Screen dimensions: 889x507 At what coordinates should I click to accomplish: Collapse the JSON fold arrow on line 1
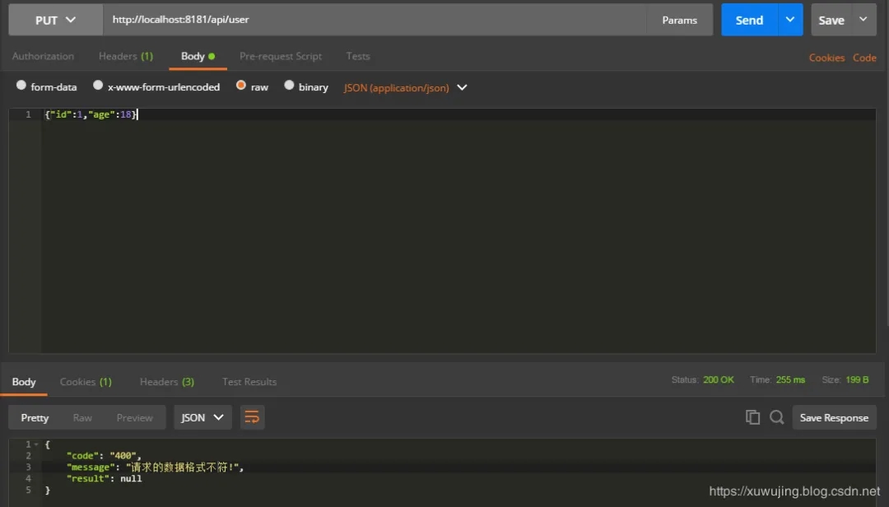36,444
